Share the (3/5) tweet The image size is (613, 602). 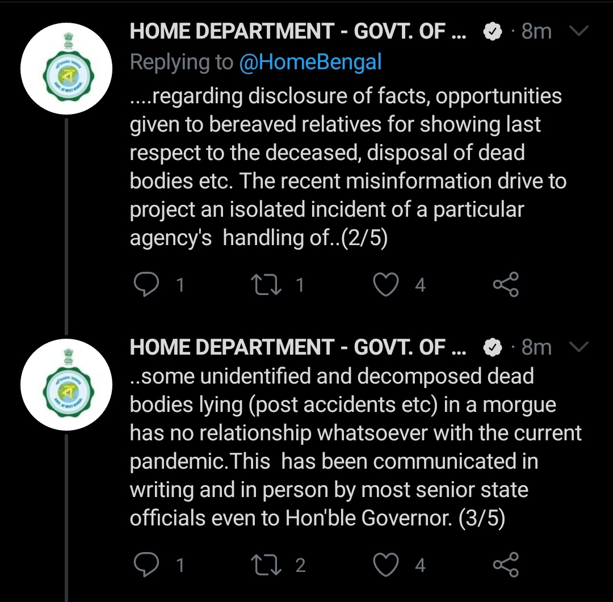505,565
